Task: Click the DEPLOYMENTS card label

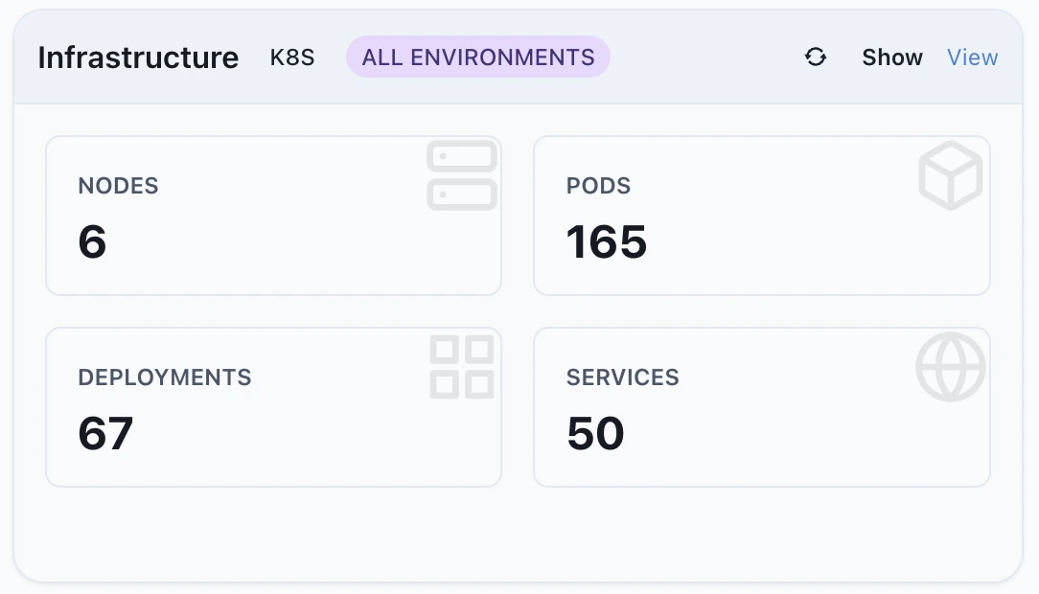Action: 164,377
